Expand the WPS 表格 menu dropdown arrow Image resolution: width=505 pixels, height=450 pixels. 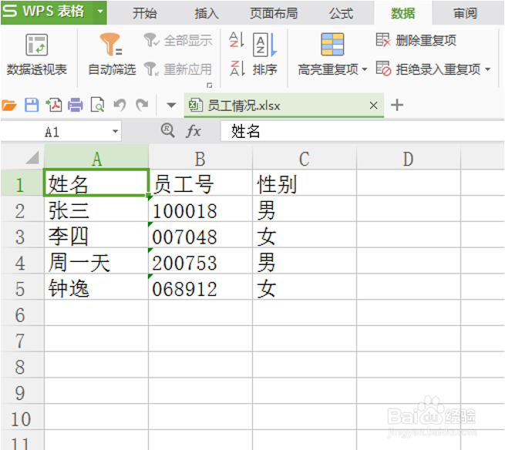(100, 12)
